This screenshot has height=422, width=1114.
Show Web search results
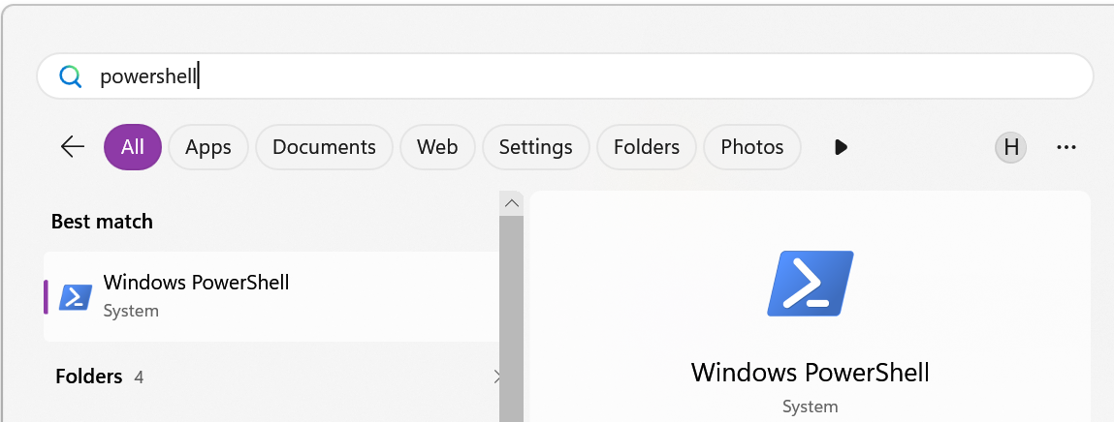pyautogui.click(x=437, y=147)
